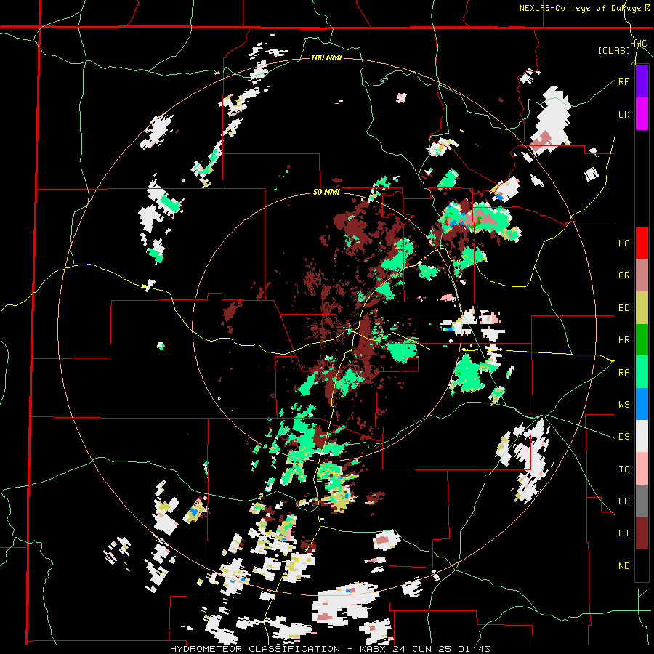The image size is (654, 654).
Task: Click the GR dusty pink legend swatch
Action: [x=642, y=275]
